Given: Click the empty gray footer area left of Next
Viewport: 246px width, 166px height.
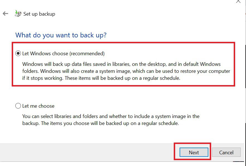Looking at the screenshot, I should click(x=86, y=152).
